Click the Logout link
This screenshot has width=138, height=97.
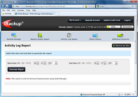click(x=127, y=20)
